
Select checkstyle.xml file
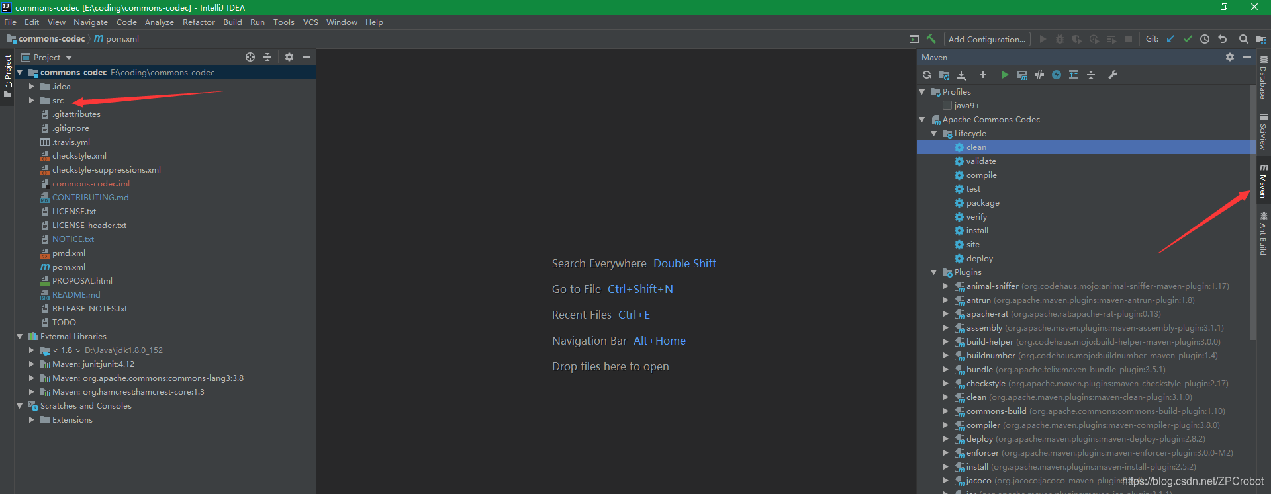tap(79, 156)
